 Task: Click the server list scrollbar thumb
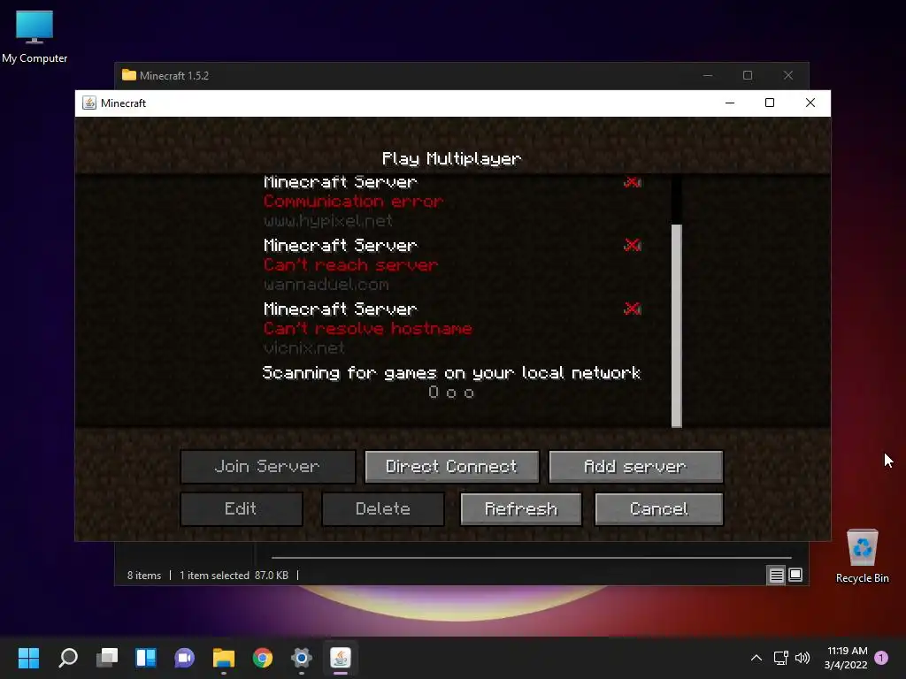(677, 325)
